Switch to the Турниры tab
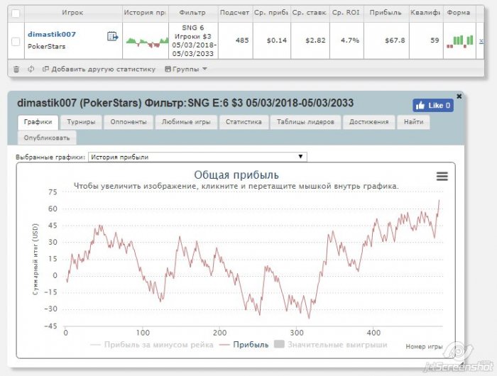The height and width of the screenshot is (376, 497). click(x=81, y=122)
